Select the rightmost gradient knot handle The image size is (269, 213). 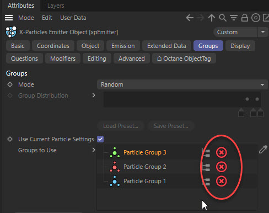[x=260, y=113]
